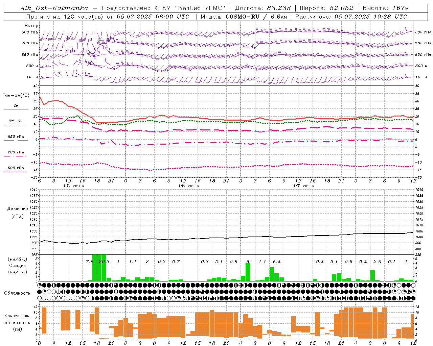Click the 05 июля date label
The image size is (433, 346).
[x=74, y=186]
